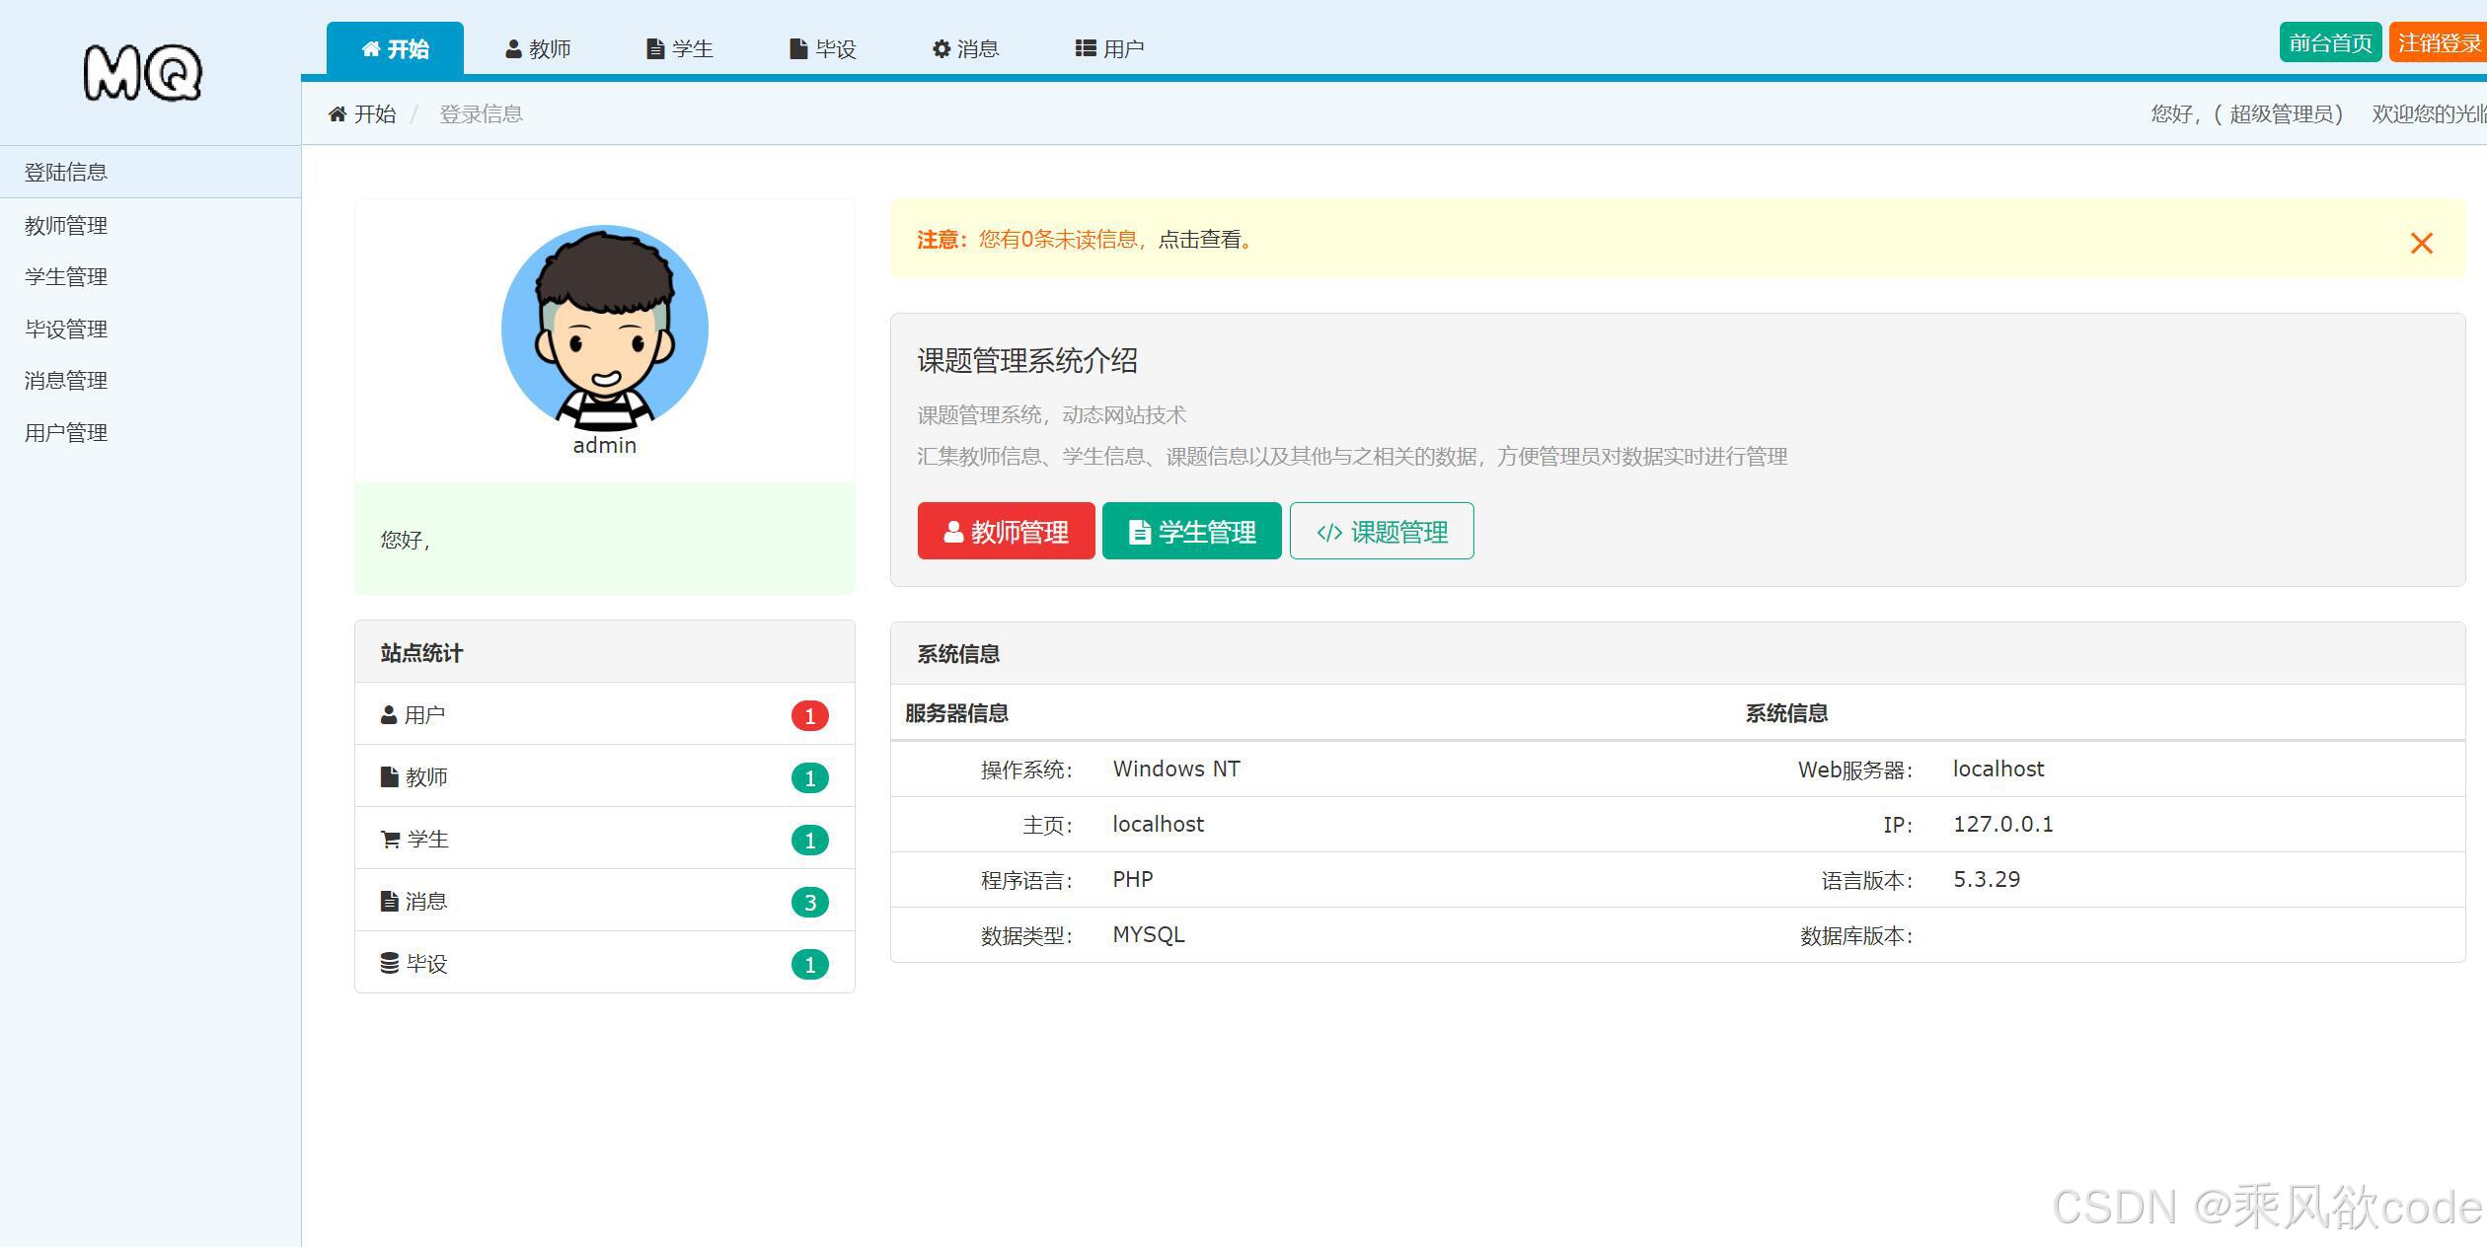Click the red badge showing 1 user count
Image resolution: width=2487 pixels, height=1247 pixels.
[810, 716]
